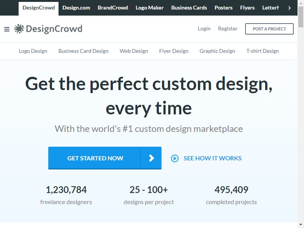Go to the Web Design category
Image resolution: width=304 pixels, height=228 pixels.
(134, 51)
